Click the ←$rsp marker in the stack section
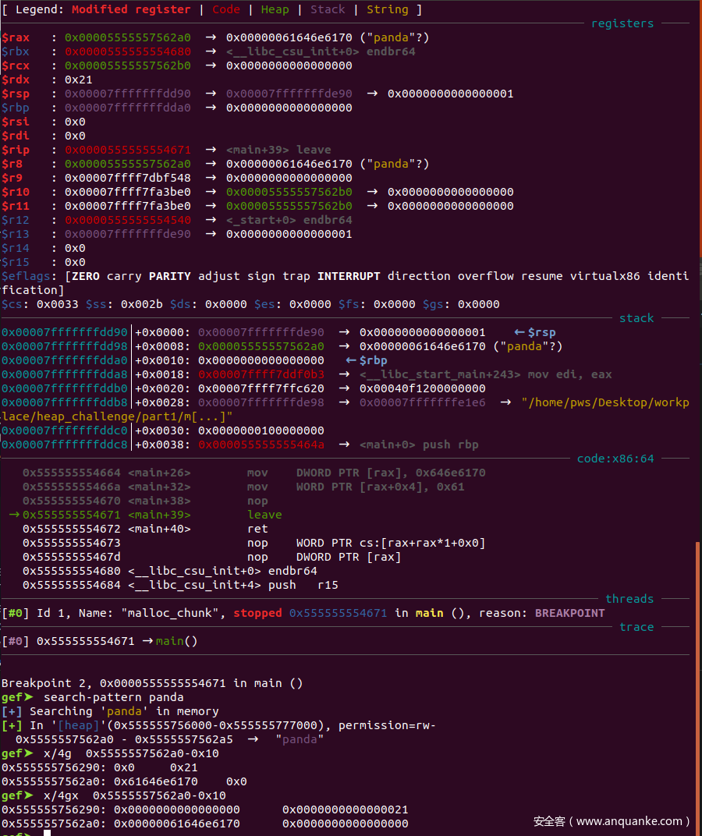The width and height of the screenshot is (702, 836). (x=534, y=332)
